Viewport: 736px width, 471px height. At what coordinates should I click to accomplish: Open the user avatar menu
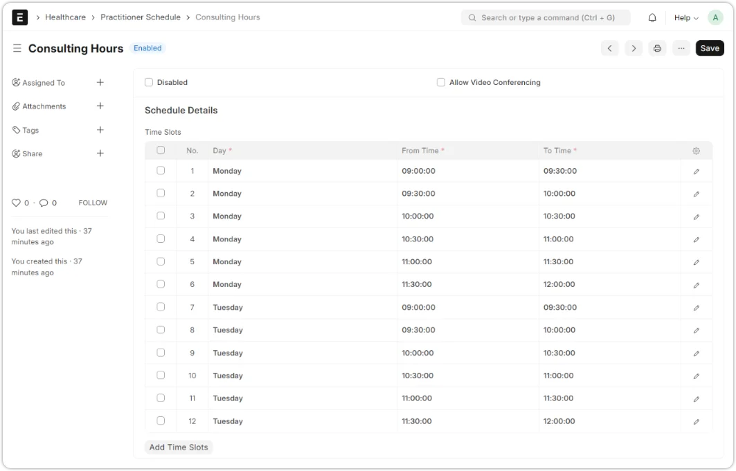(x=715, y=18)
